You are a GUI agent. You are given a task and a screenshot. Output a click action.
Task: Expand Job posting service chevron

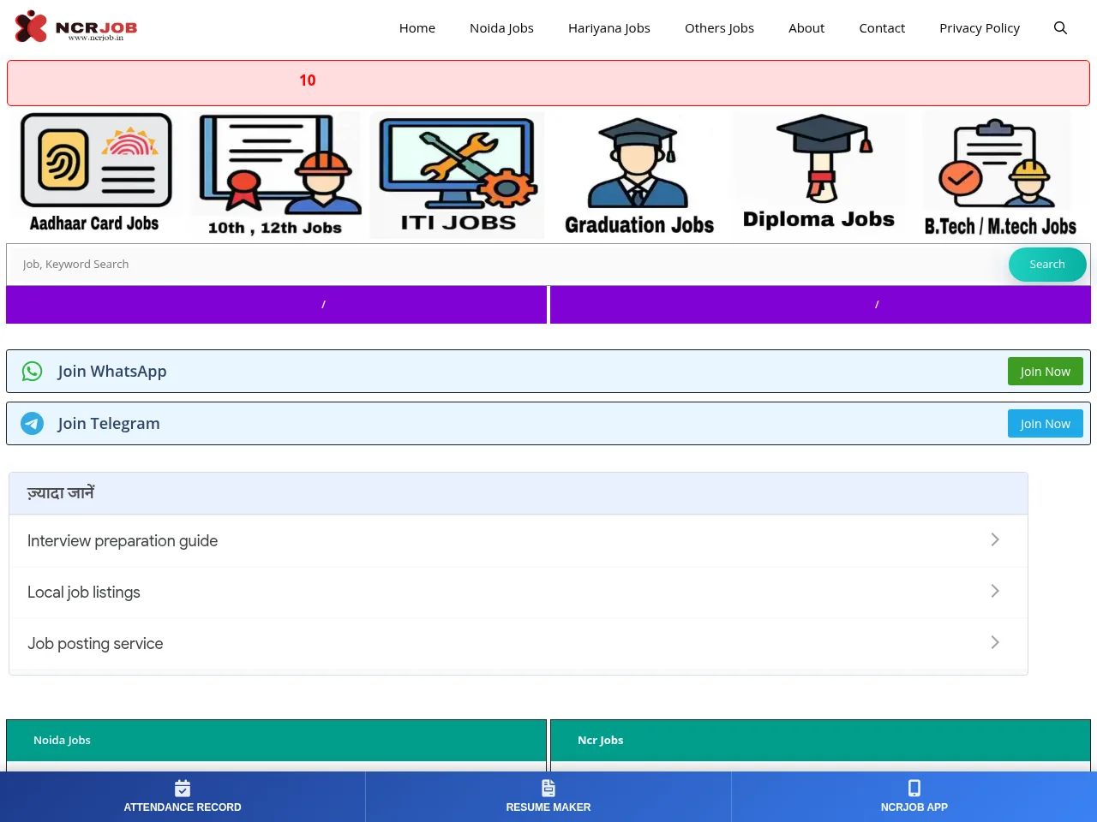point(995,642)
